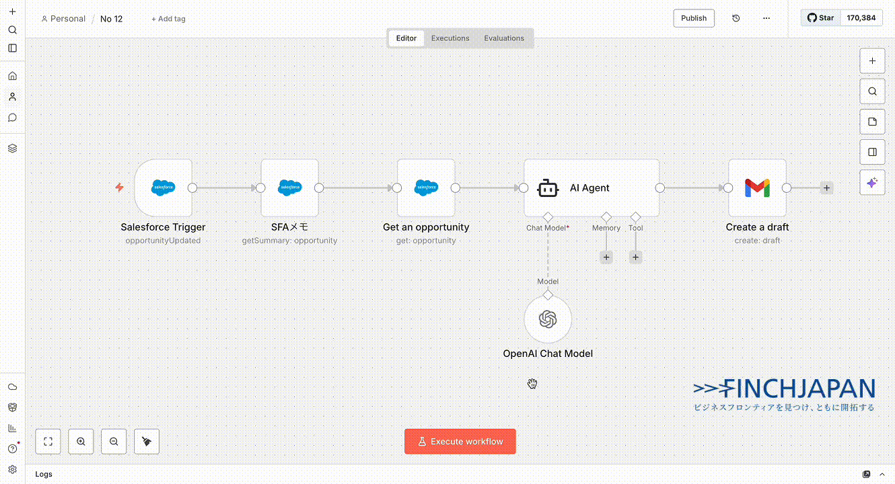Viewport: 895px width, 484px height.
Task: Open the AI assistant sparkle button
Action: pos(872,183)
